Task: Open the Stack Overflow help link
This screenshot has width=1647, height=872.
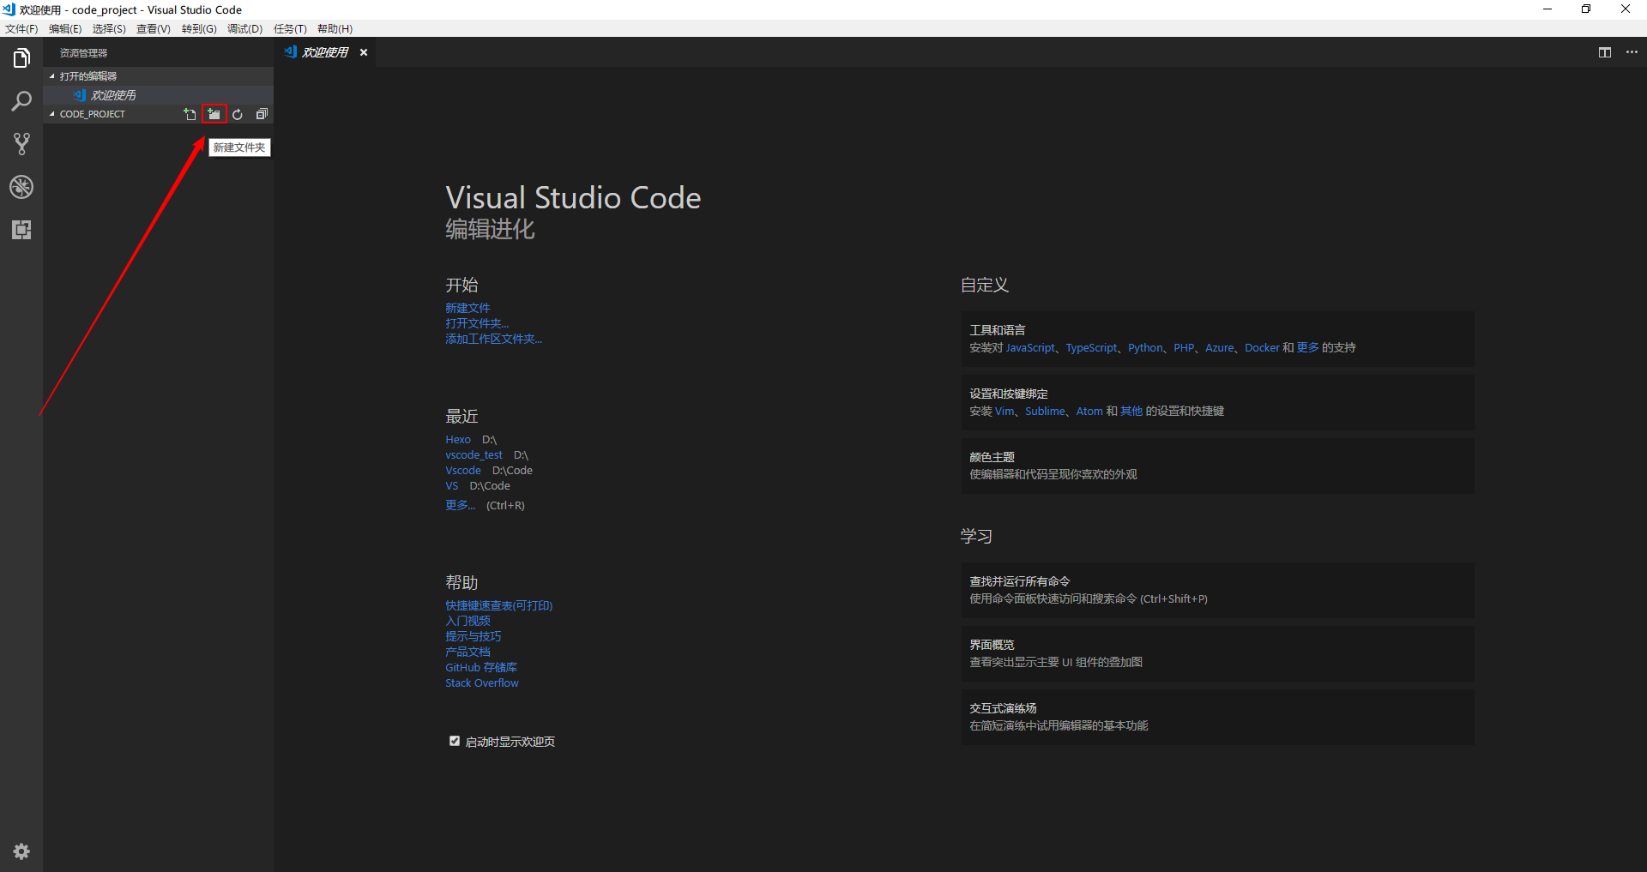Action: pos(481,683)
